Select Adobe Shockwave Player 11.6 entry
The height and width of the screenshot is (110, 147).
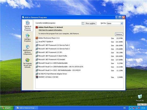point(79,38)
